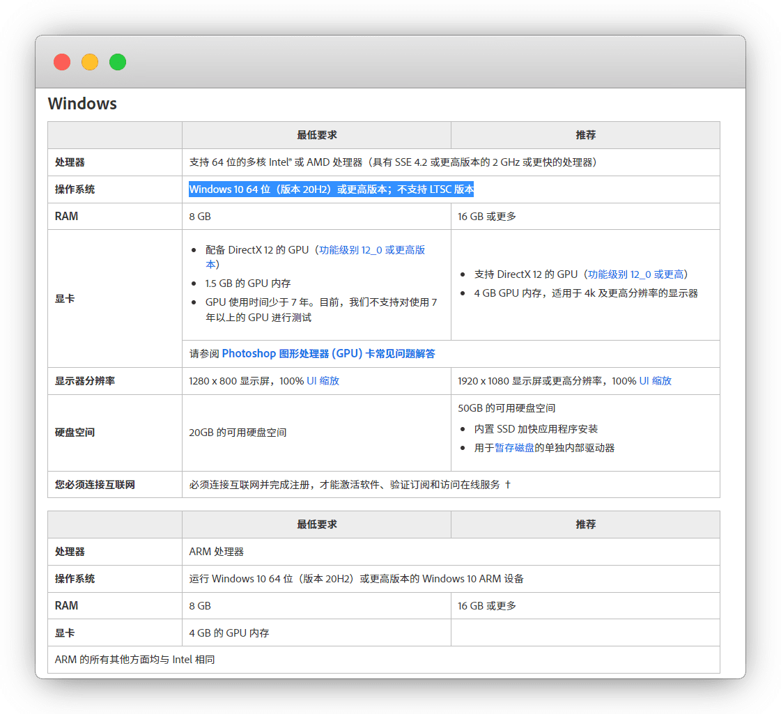Click the "推荐" header in the first table
Viewport: 781px width, 714px height.
[x=585, y=135]
